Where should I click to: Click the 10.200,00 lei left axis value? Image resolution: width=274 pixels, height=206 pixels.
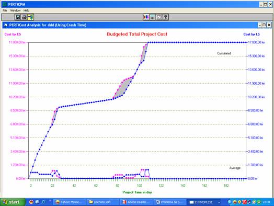17,97
